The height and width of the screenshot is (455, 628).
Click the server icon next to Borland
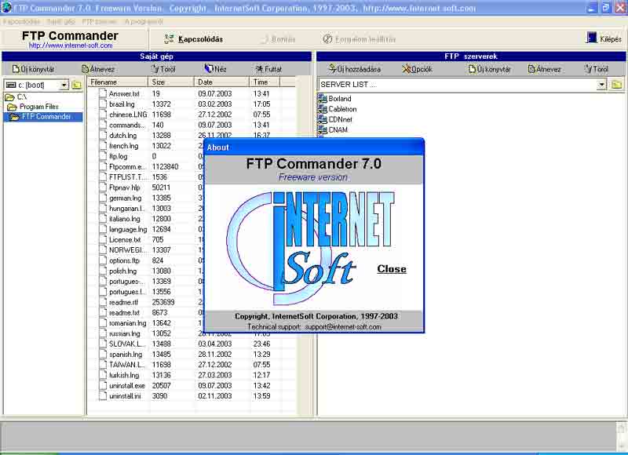(x=323, y=98)
